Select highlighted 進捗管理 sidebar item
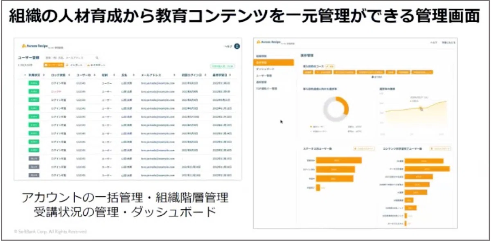The height and width of the screenshot is (241, 491). click(x=273, y=63)
